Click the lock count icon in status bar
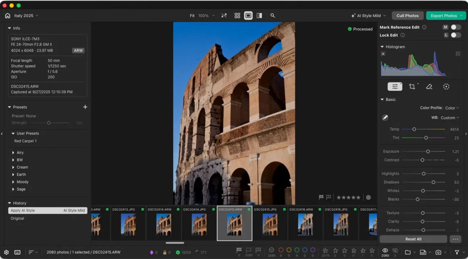Screen dimensions: 468x259 coord(165,253)
